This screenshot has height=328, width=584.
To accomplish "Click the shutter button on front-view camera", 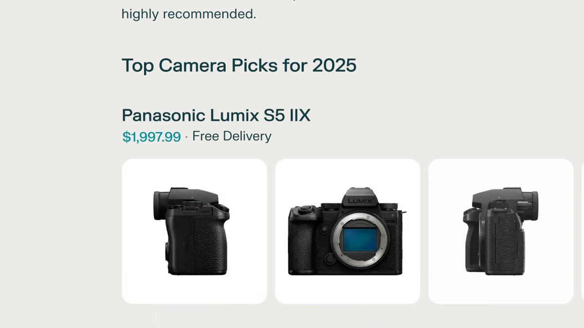I will [306, 209].
